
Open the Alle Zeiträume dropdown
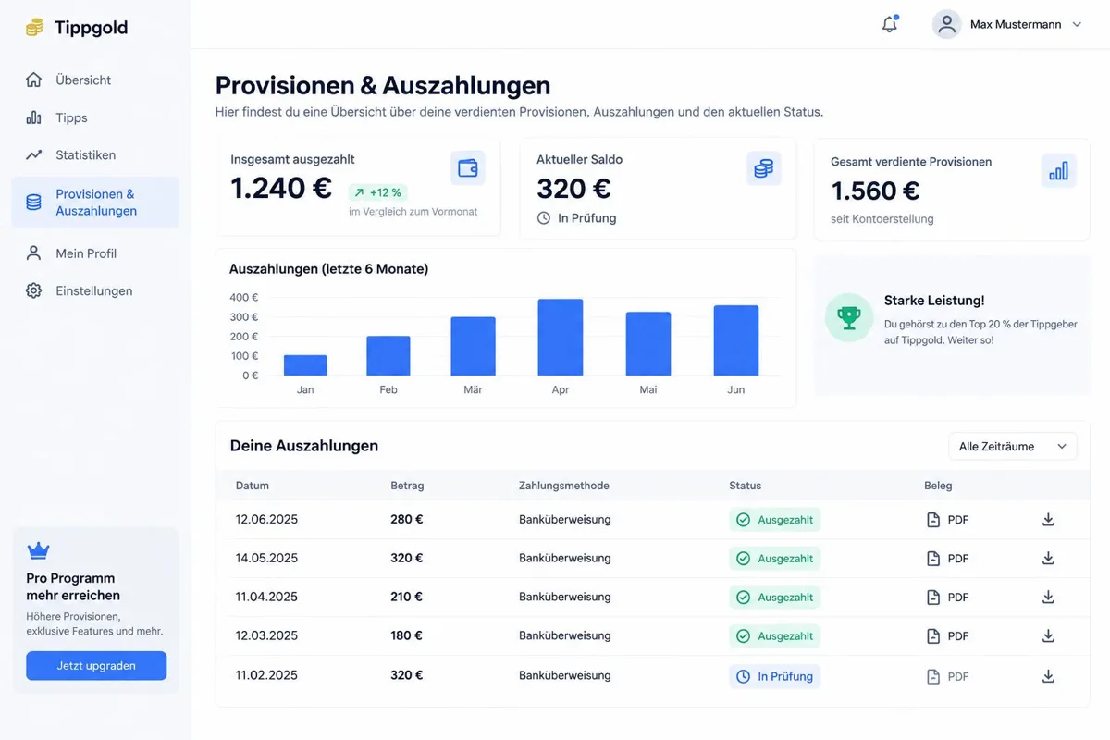1013,446
